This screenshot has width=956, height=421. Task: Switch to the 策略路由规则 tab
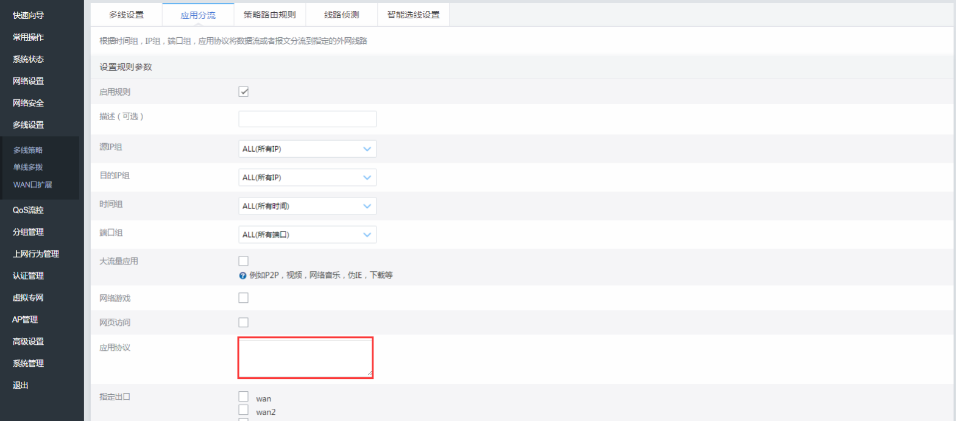point(269,15)
